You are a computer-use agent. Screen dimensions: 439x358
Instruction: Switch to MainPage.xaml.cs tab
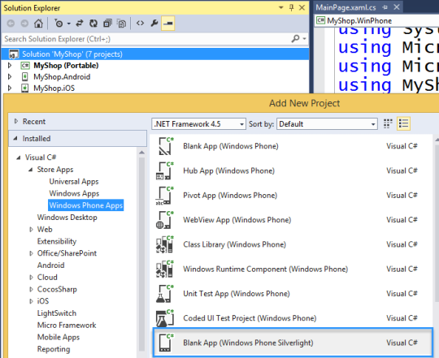click(x=346, y=7)
